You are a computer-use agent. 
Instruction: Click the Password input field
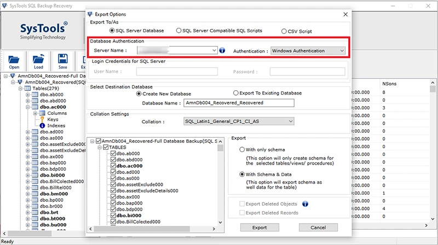[307, 72]
